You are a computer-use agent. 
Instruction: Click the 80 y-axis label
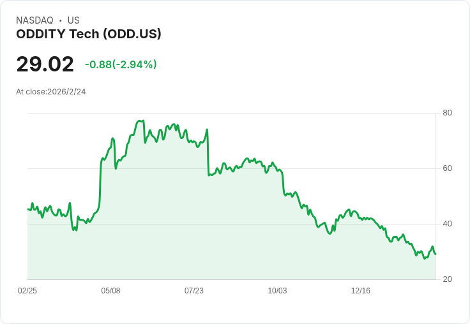tap(448, 113)
